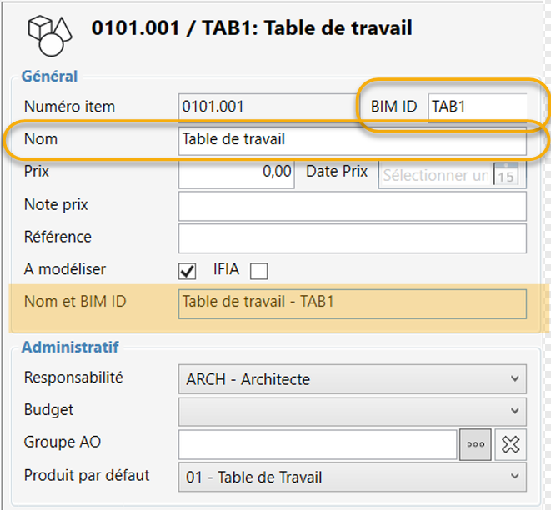Click into the Nom text field
Image resolution: width=551 pixels, height=510 pixels.
[x=352, y=140]
